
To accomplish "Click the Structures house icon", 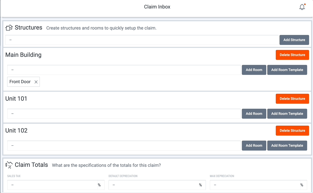I will pyautogui.click(x=9, y=27).
